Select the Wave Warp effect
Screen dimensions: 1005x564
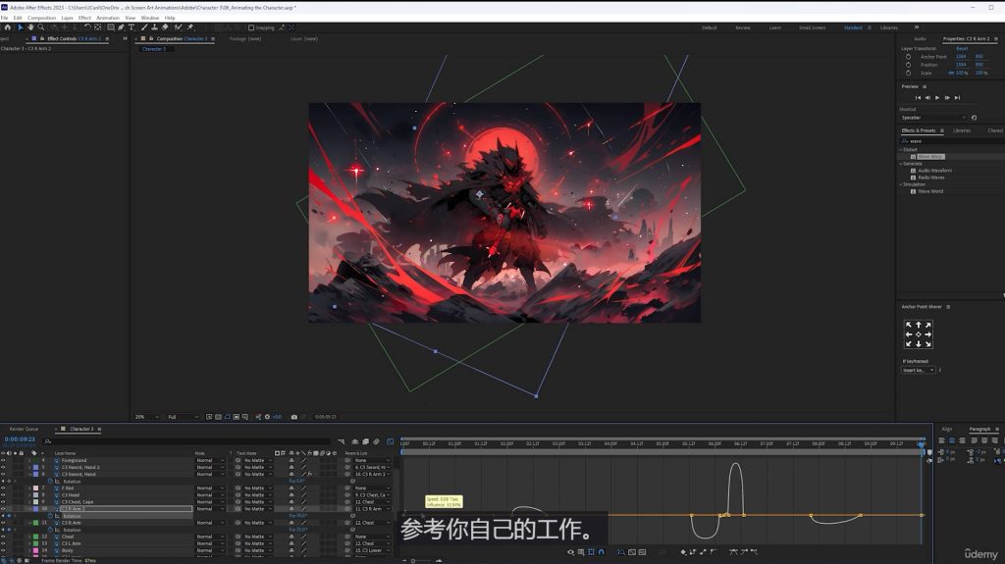tap(930, 156)
